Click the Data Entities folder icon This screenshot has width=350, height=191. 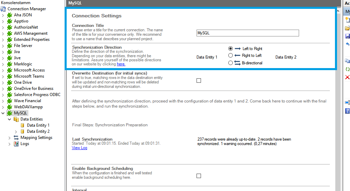pos(16,119)
